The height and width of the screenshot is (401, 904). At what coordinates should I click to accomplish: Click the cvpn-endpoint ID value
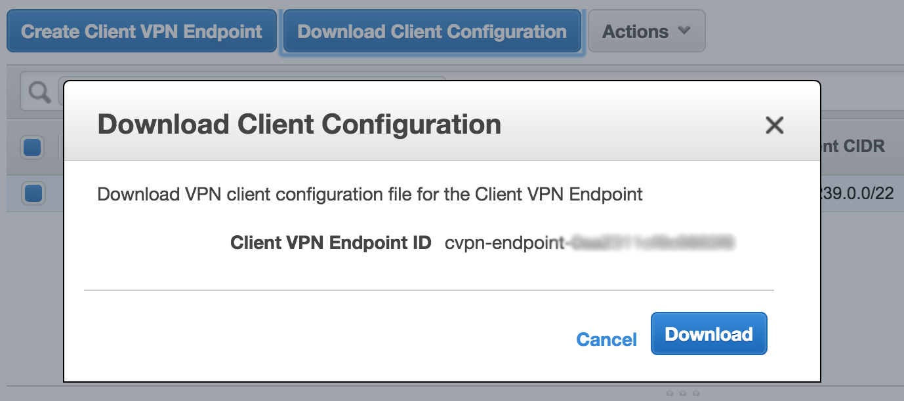click(589, 243)
